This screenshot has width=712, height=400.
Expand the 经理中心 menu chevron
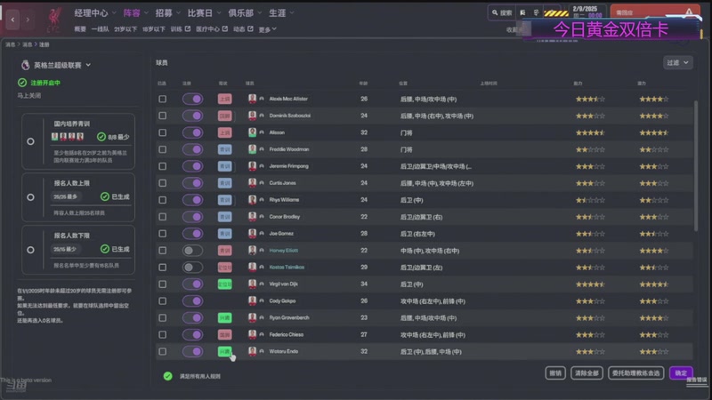tap(114, 13)
